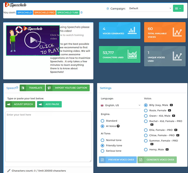The width and height of the screenshot is (188, 173).
Task: Click Import YouTube Caption label
Action: pyautogui.click(x=71, y=88)
